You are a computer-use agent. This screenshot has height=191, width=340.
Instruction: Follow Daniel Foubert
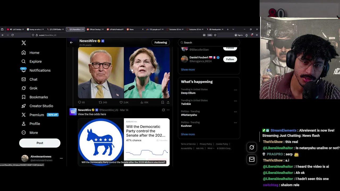coord(230,59)
